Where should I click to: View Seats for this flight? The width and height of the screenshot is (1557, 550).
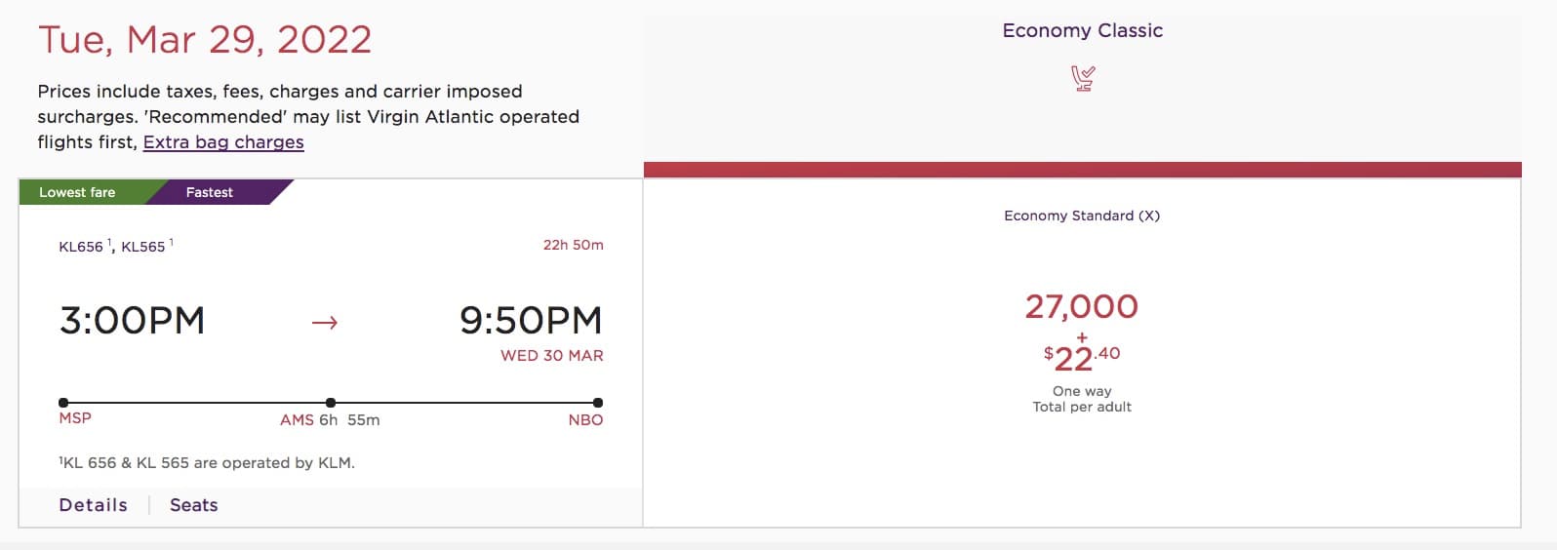click(194, 505)
